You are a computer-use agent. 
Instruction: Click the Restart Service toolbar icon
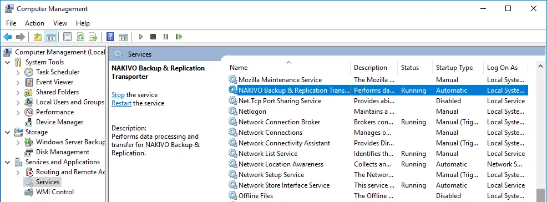179,37
